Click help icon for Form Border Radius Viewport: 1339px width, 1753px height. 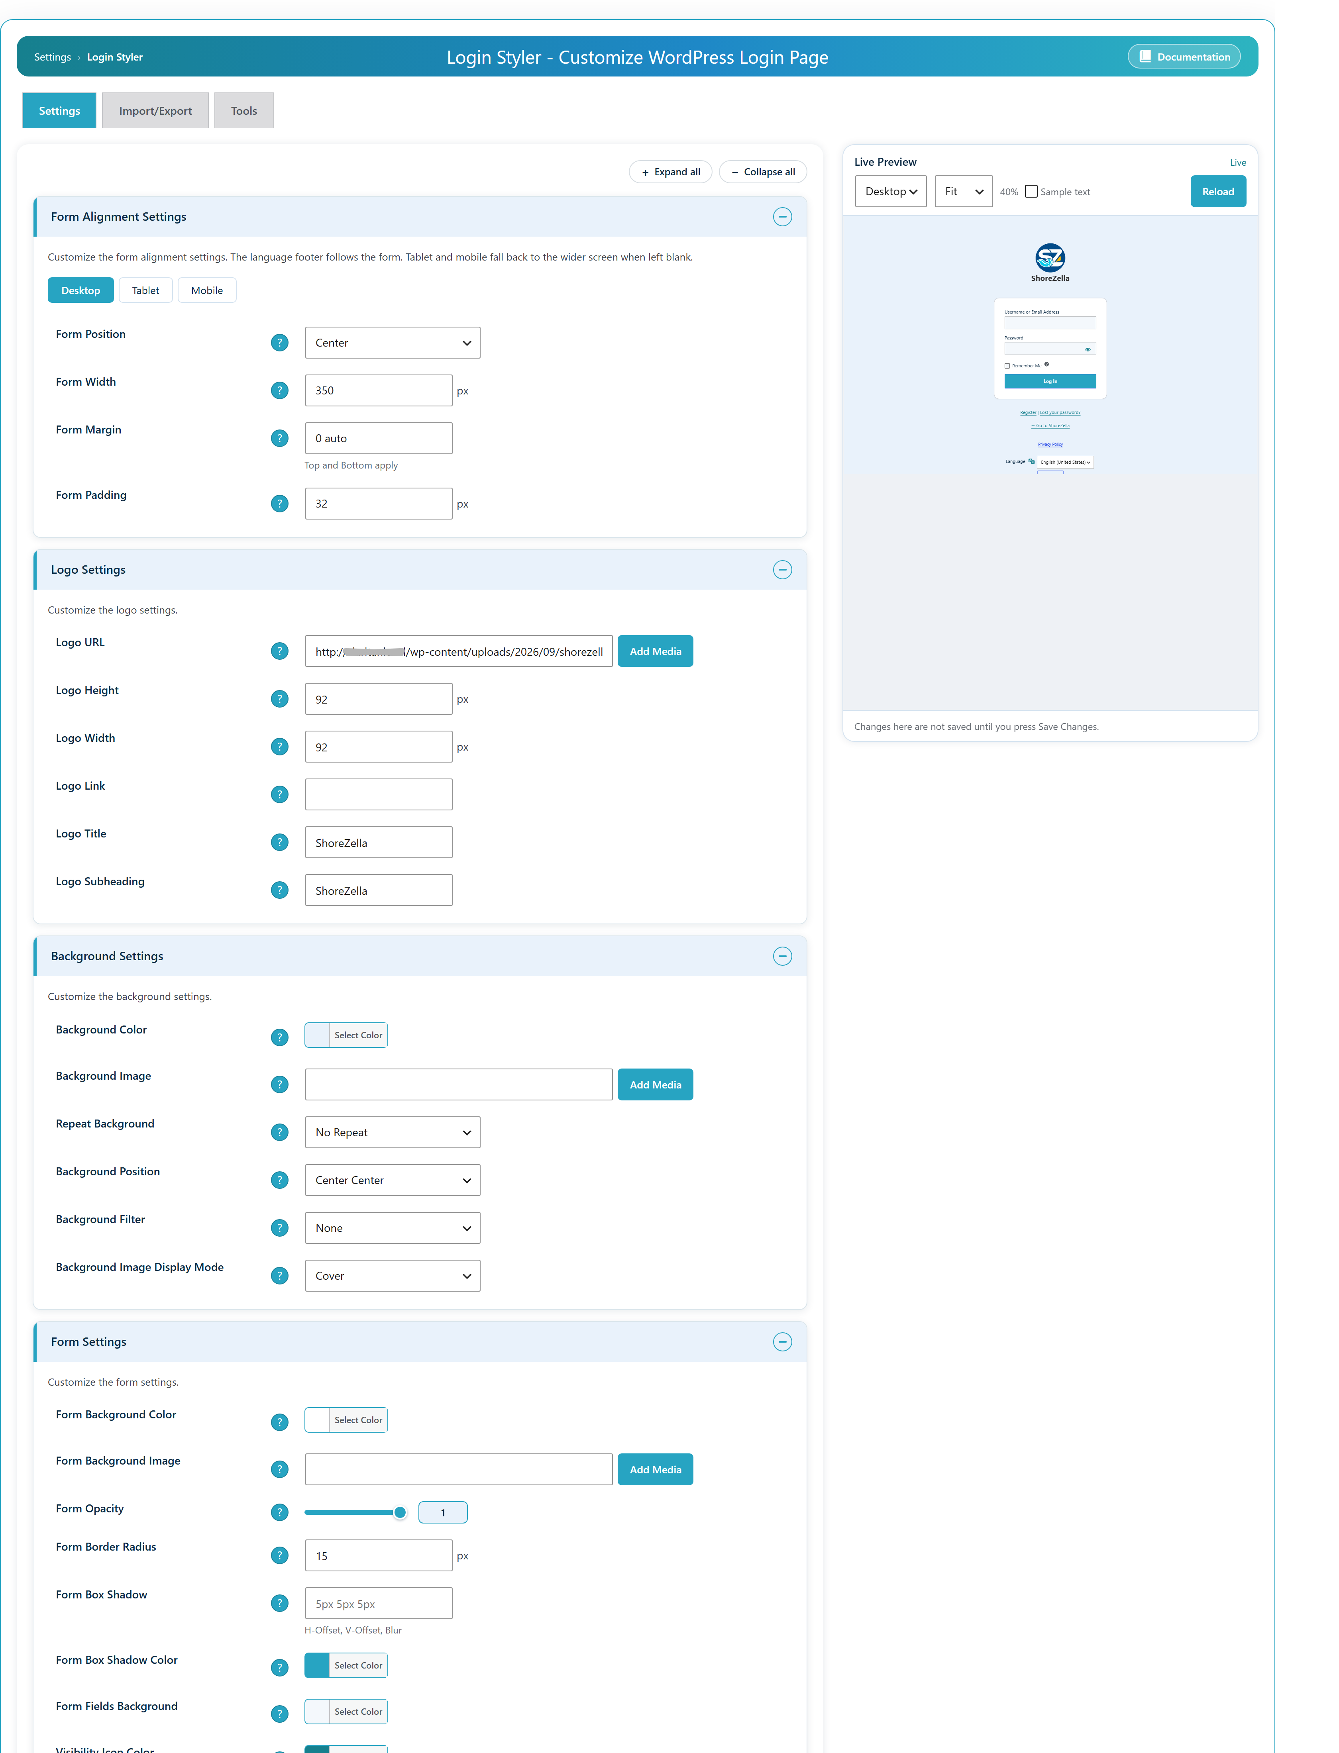280,1555
